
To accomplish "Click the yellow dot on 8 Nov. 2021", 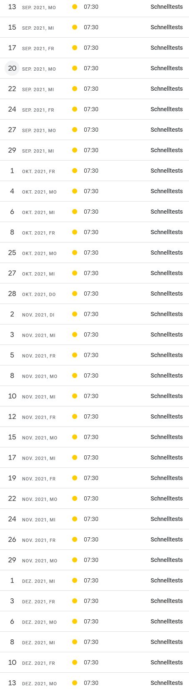I will coord(75,375).
